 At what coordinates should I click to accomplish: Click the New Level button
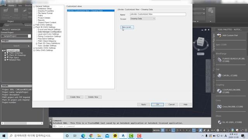(127, 27)
